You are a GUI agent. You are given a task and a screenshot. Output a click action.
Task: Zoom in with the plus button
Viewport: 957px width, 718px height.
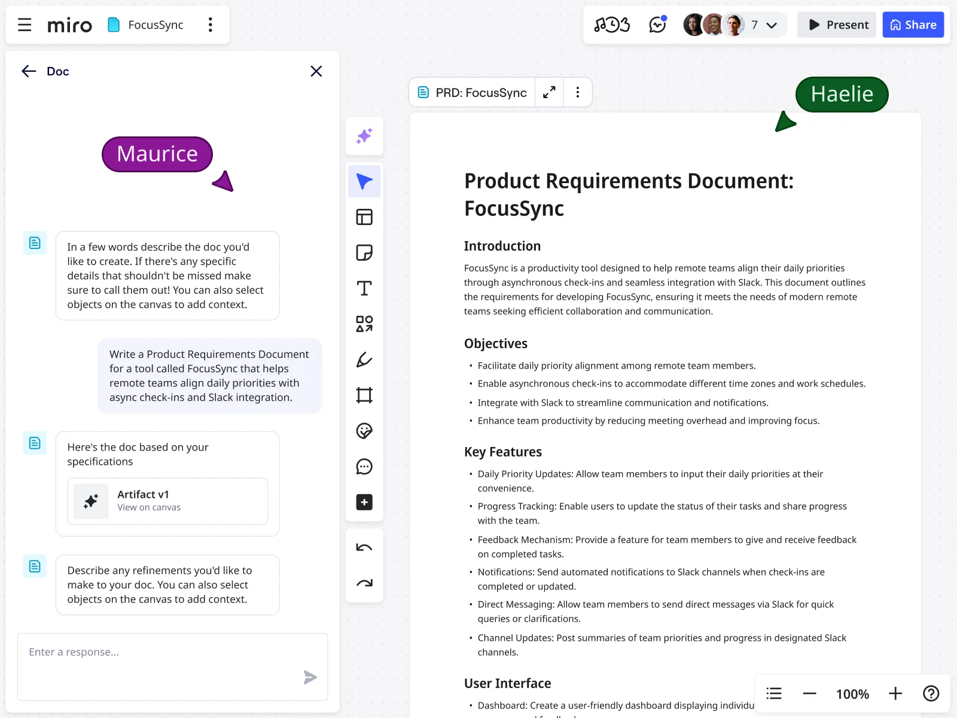pos(895,693)
